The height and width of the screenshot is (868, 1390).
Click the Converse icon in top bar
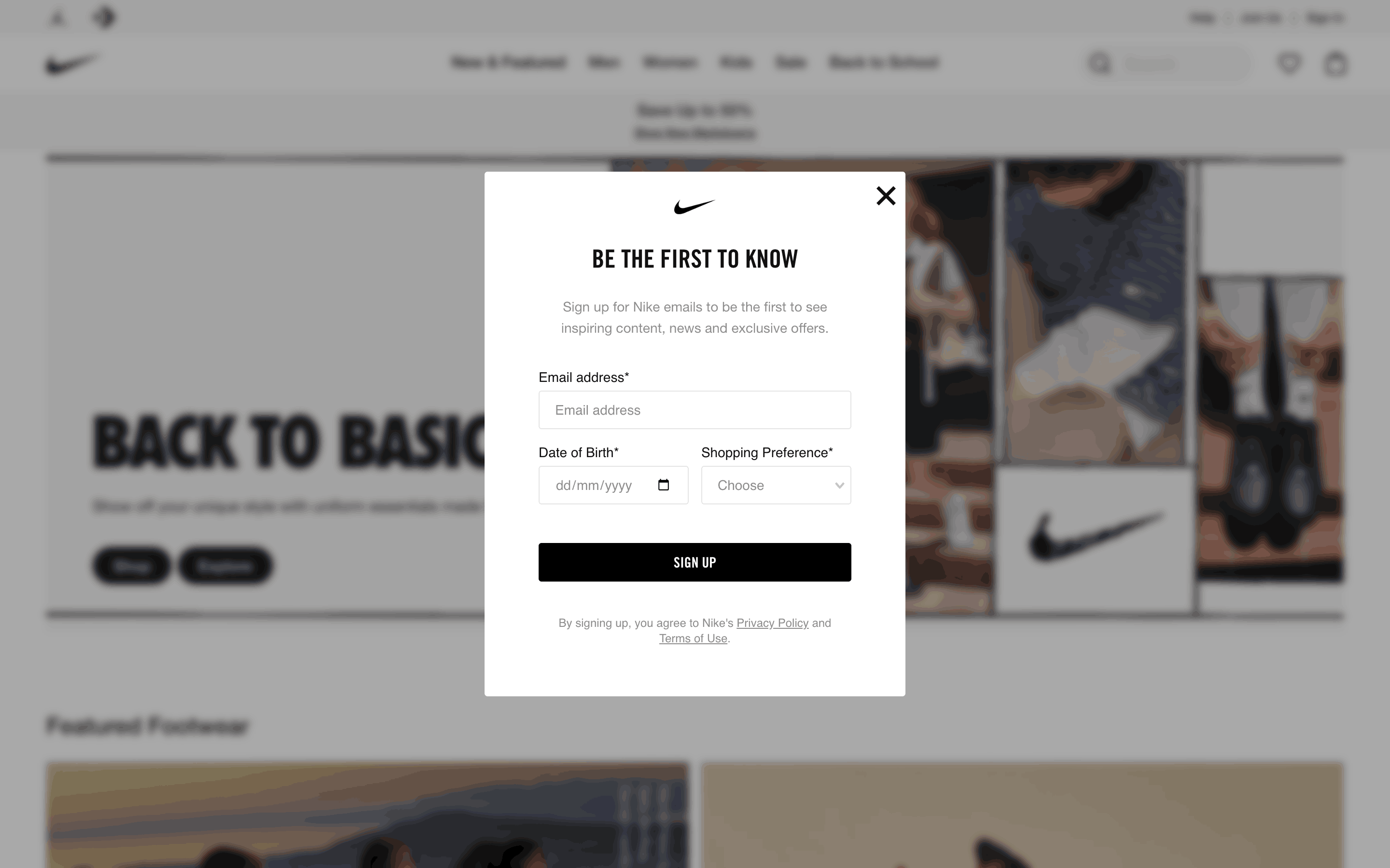[x=104, y=17]
